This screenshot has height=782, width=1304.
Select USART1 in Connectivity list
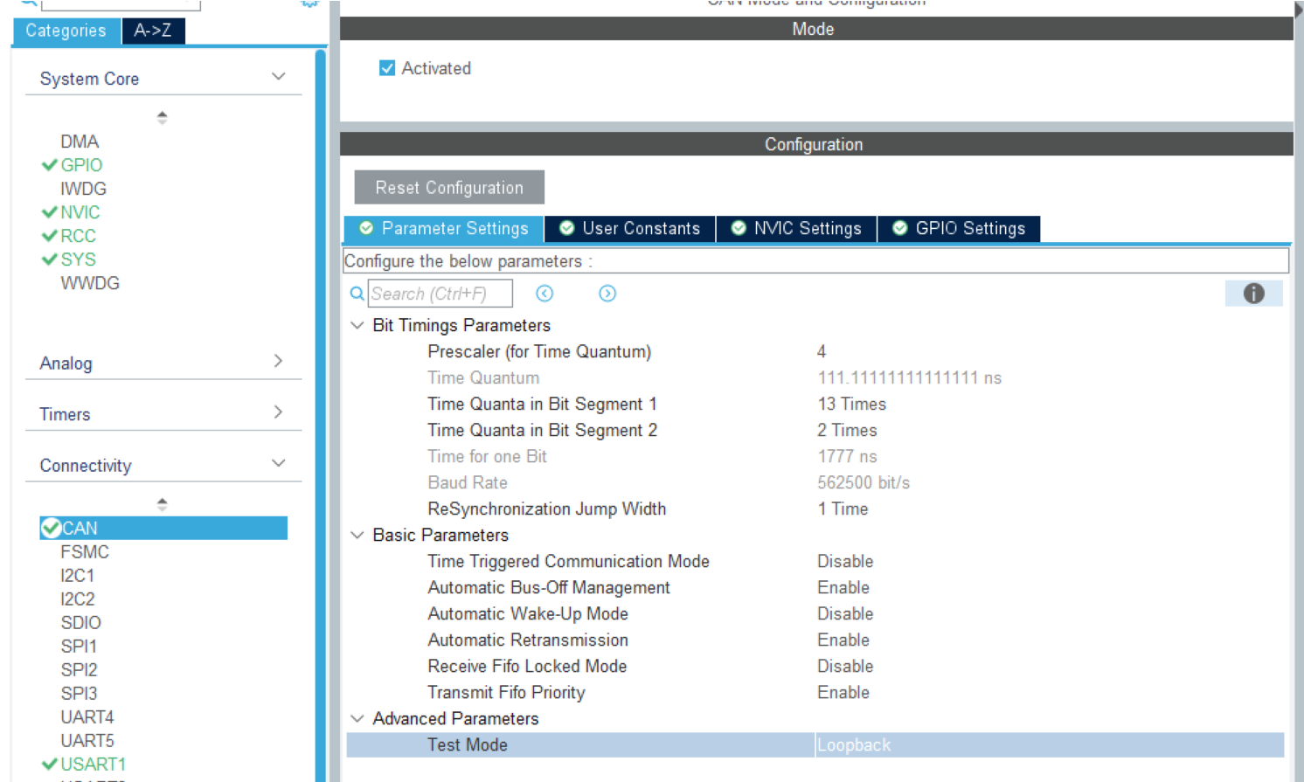coord(93,765)
